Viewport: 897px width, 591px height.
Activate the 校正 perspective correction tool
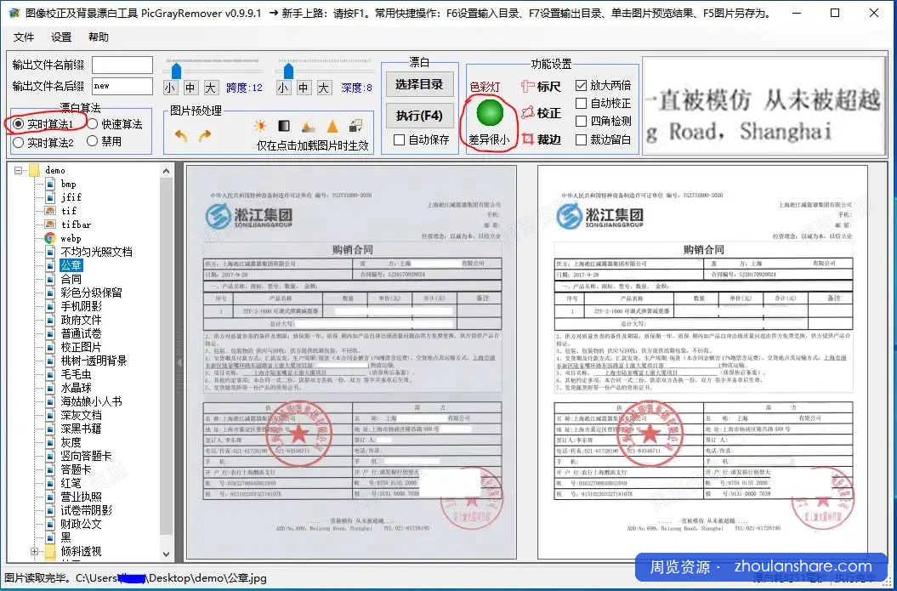coord(541,113)
